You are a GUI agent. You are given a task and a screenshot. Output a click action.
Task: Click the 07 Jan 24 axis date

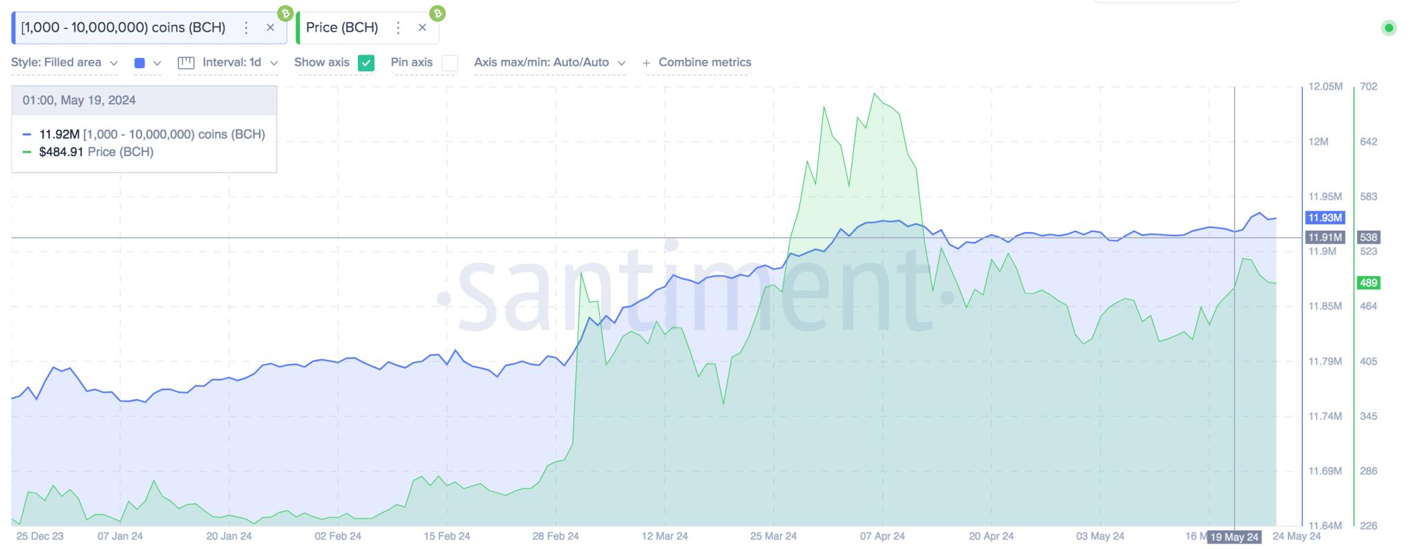pos(120,536)
